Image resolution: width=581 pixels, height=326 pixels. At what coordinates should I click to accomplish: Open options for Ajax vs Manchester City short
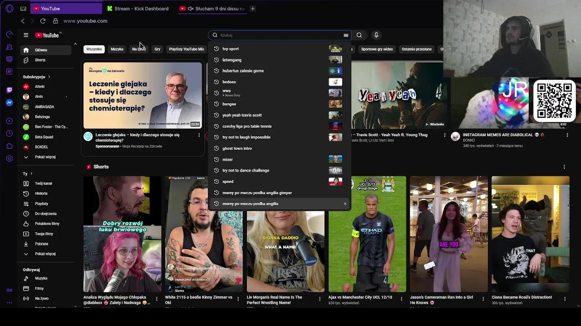pyautogui.click(x=401, y=299)
